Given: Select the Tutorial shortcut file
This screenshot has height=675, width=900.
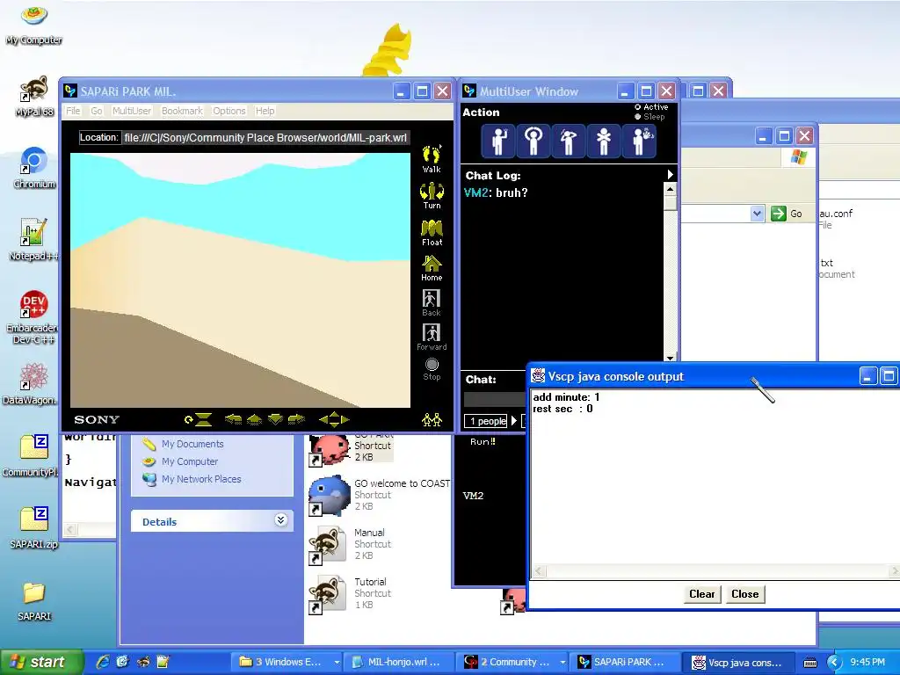Looking at the screenshot, I should [350, 593].
